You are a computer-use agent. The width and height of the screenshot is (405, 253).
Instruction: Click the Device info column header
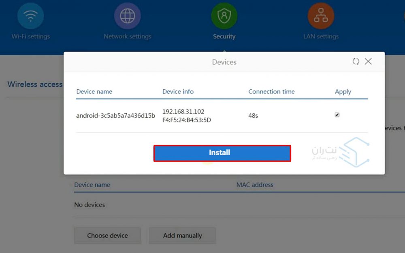coord(178,91)
